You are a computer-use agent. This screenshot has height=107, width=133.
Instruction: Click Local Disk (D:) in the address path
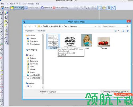pos(56,26)
